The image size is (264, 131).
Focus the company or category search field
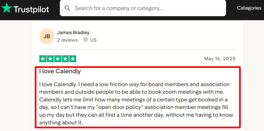tap(143, 8)
